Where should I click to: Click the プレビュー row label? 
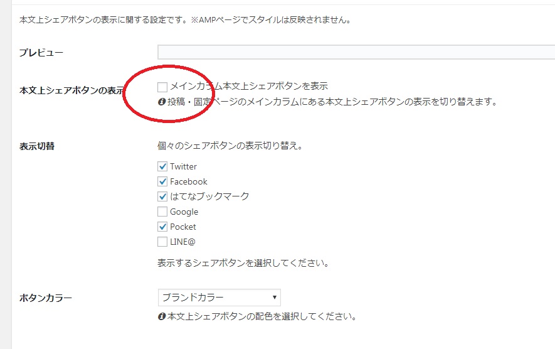(x=41, y=53)
